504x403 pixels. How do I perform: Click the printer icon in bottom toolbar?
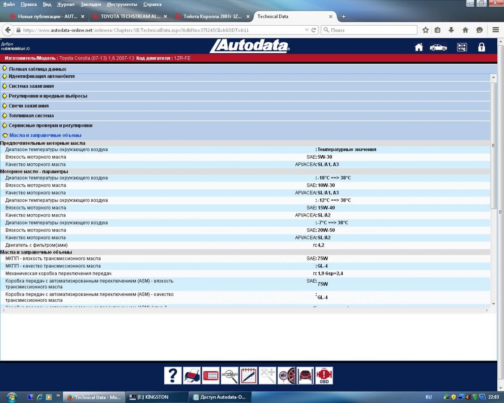[192, 376]
